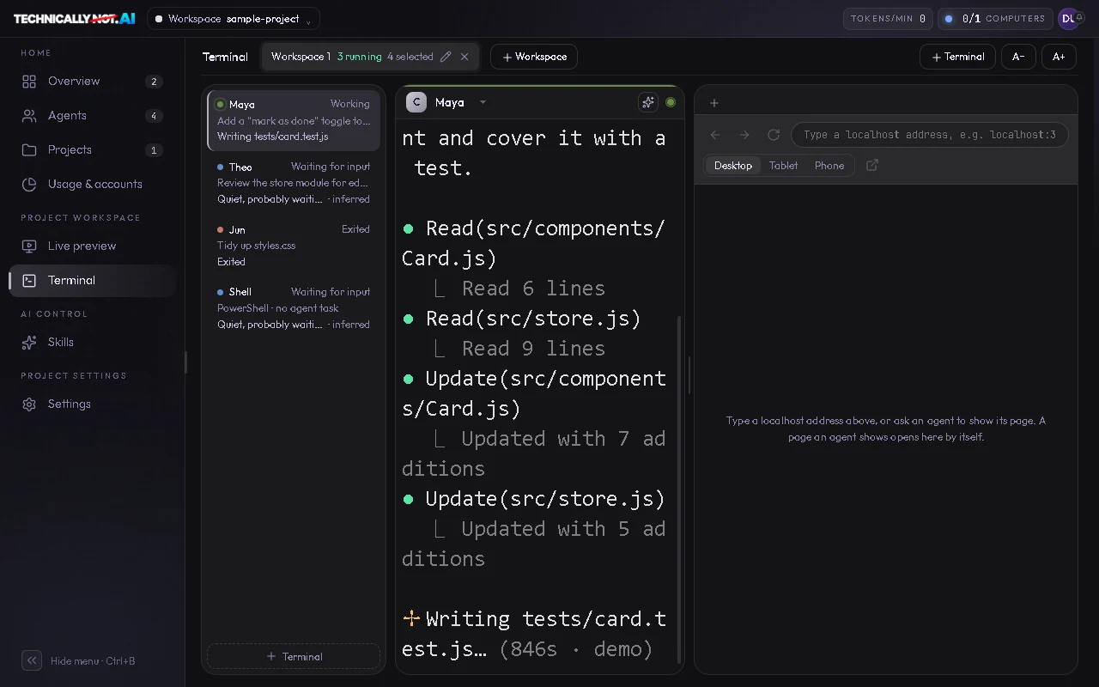Open the Overview page icon

(x=29, y=82)
